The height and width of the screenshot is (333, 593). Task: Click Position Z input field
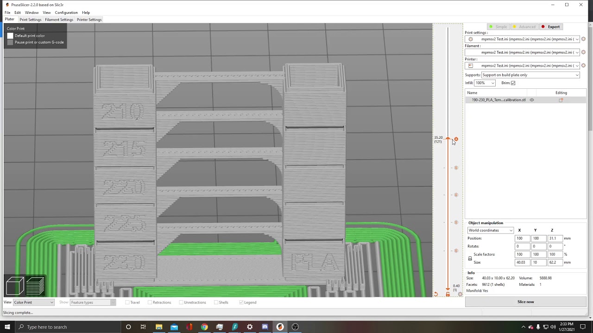tap(555, 238)
